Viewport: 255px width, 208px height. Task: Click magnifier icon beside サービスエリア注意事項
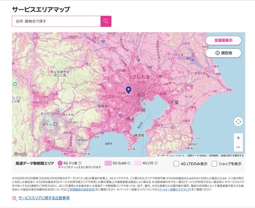[14, 198]
